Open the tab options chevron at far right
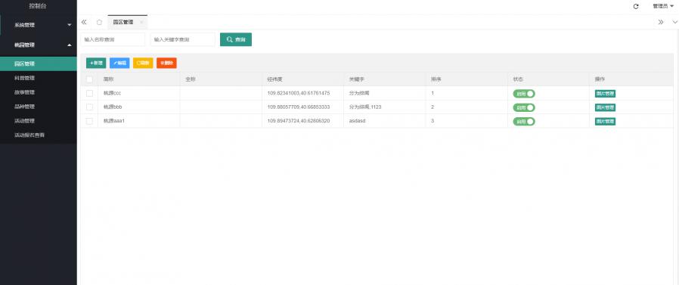The height and width of the screenshot is (285, 679). pyautogui.click(x=674, y=22)
